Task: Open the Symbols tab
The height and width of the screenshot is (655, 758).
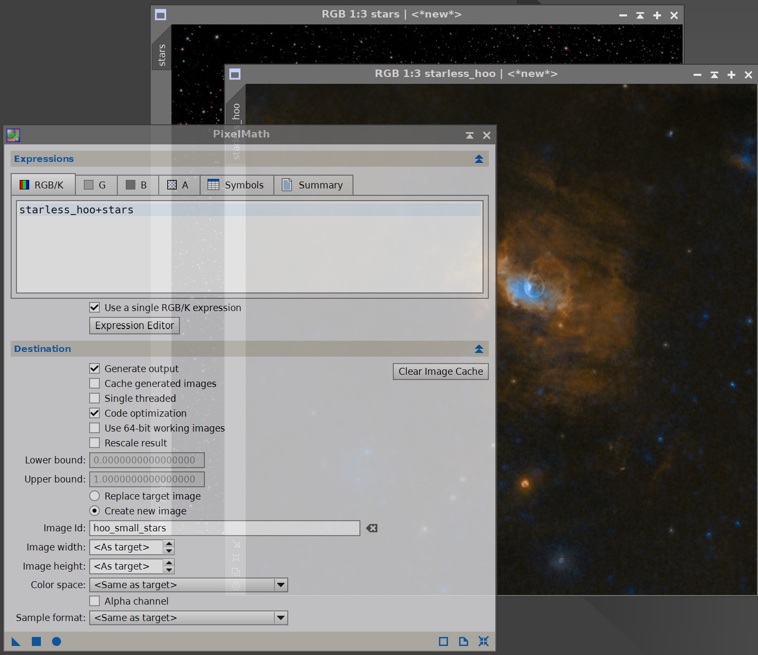Action: (x=237, y=185)
